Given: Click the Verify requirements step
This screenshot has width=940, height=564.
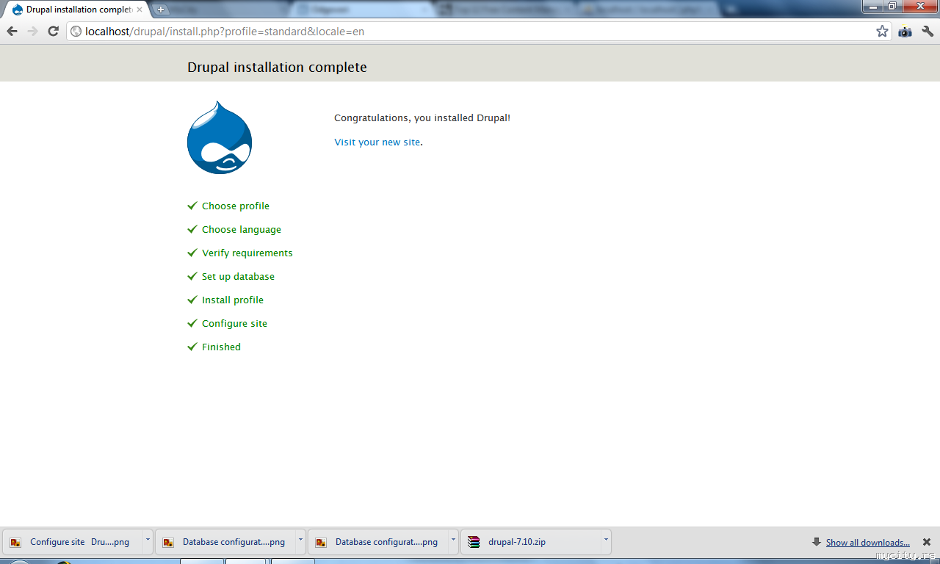Looking at the screenshot, I should [x=247, y=253].
